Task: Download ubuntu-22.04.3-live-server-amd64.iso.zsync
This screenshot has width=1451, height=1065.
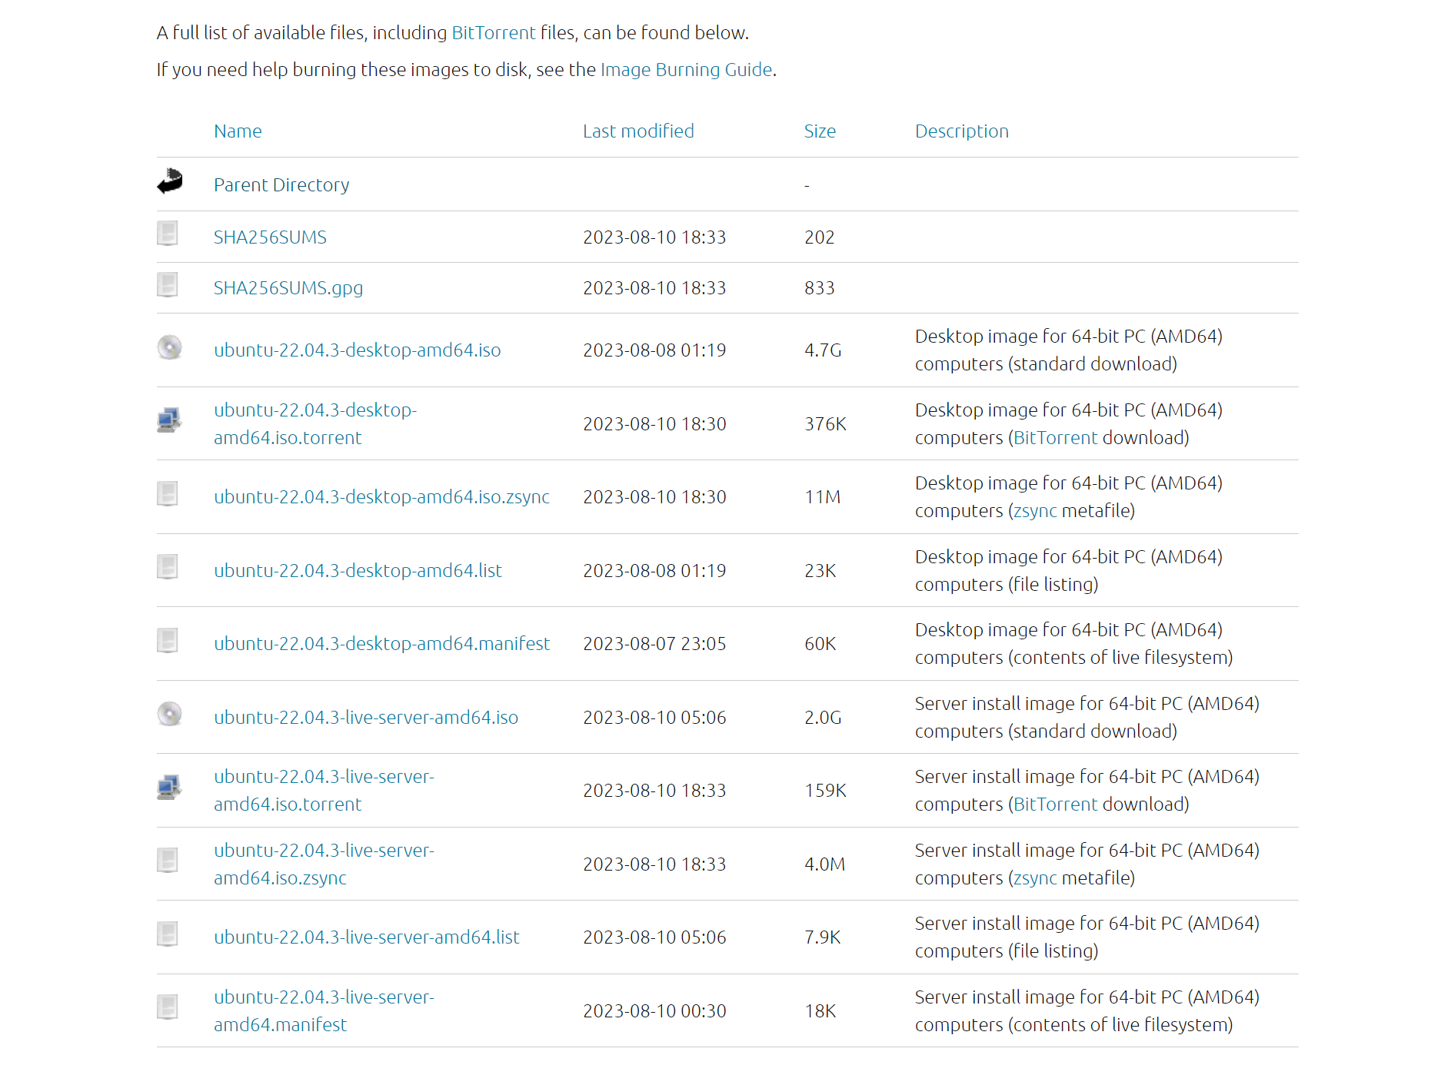Action: [324, 864]
